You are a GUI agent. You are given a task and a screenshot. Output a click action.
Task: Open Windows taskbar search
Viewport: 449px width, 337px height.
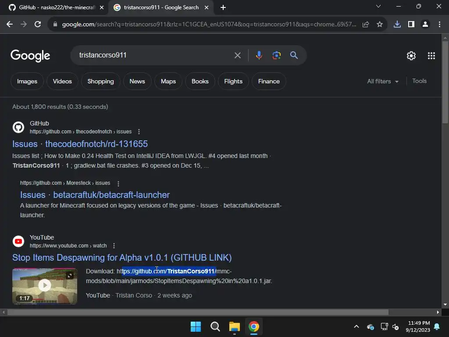pos(215,326)
